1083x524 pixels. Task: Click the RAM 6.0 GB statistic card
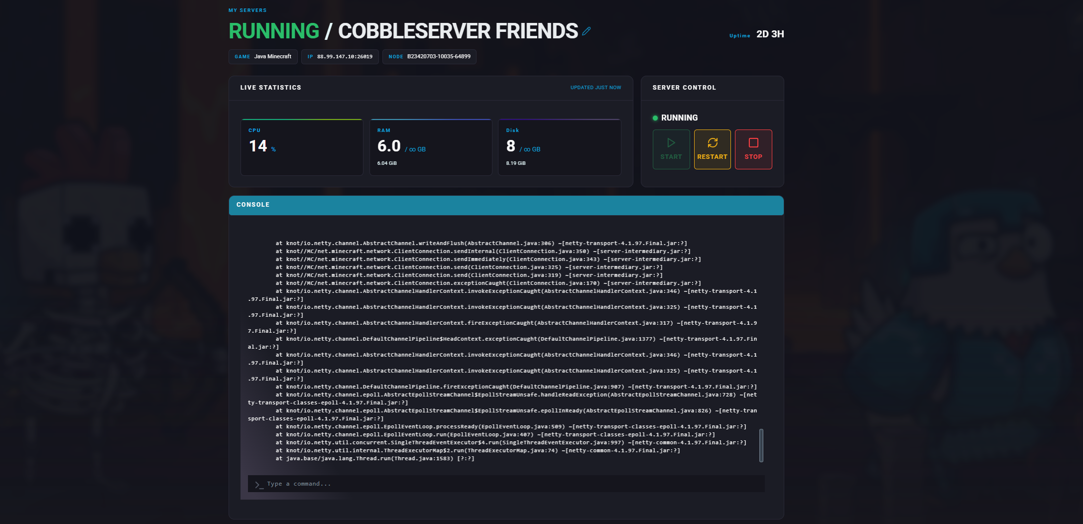tap(431, 147)
